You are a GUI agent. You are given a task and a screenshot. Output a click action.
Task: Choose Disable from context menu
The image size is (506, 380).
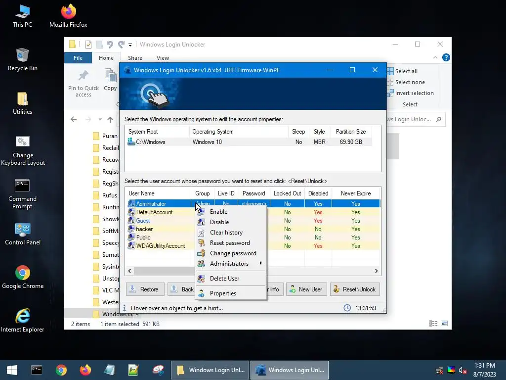(x=231, y=222)
